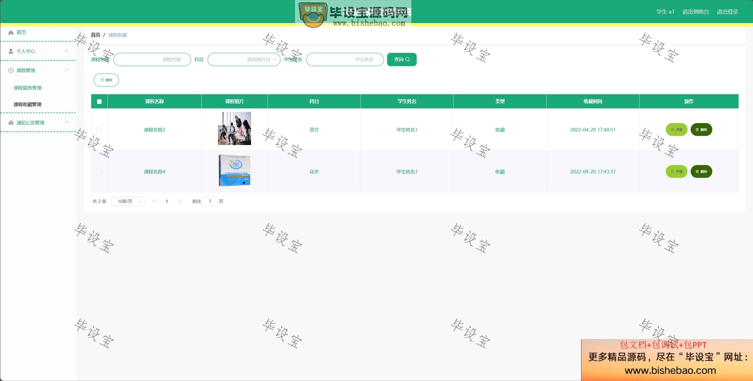Click the 查询 search button

click(402, 59)
